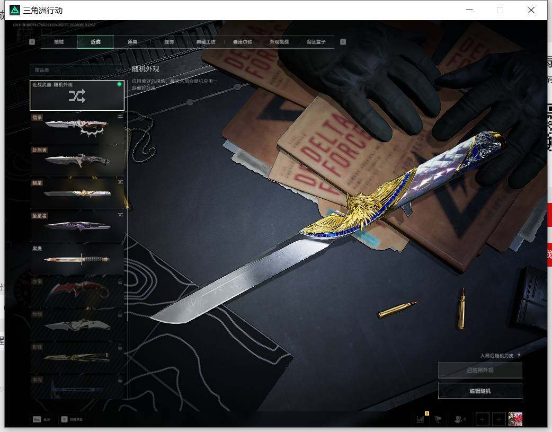Click the lock icon on golden dagger row
This screenshot has height=432, width=552.
(x=120, y=347)
